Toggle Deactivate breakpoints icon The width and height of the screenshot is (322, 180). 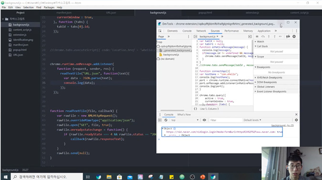tap(288, 37)
